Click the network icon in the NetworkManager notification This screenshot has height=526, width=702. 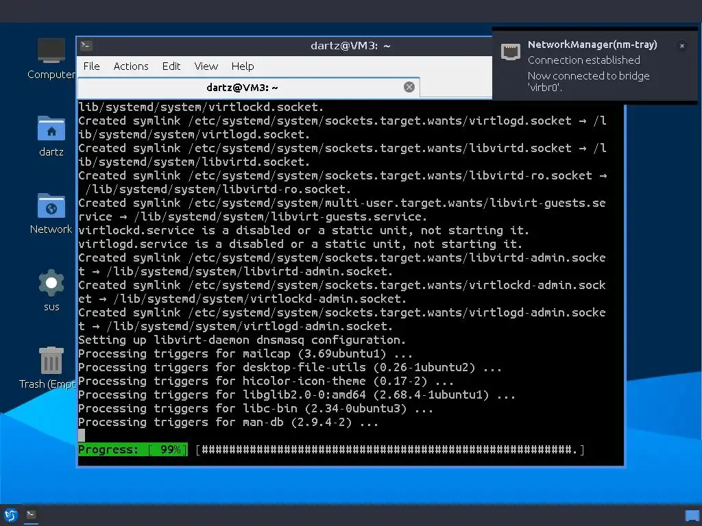pyautogui.click(x=510, y=52)
